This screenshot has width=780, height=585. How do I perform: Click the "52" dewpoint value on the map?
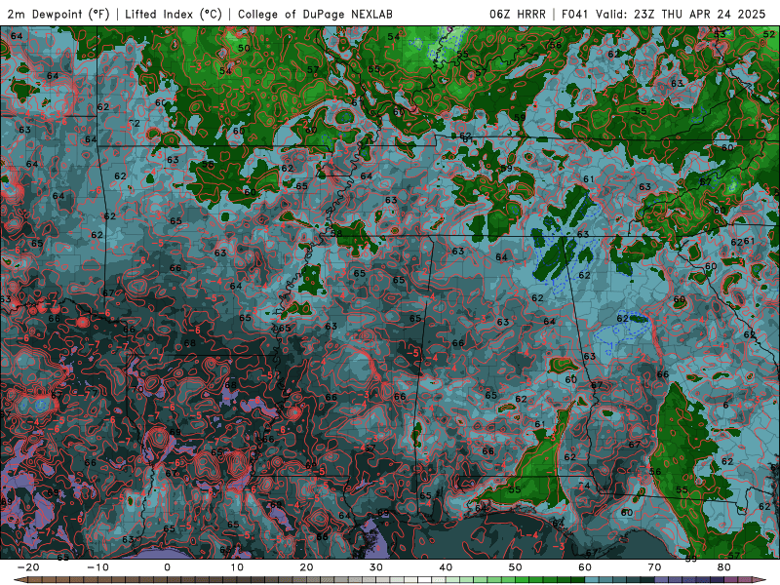tap(769, 34)
